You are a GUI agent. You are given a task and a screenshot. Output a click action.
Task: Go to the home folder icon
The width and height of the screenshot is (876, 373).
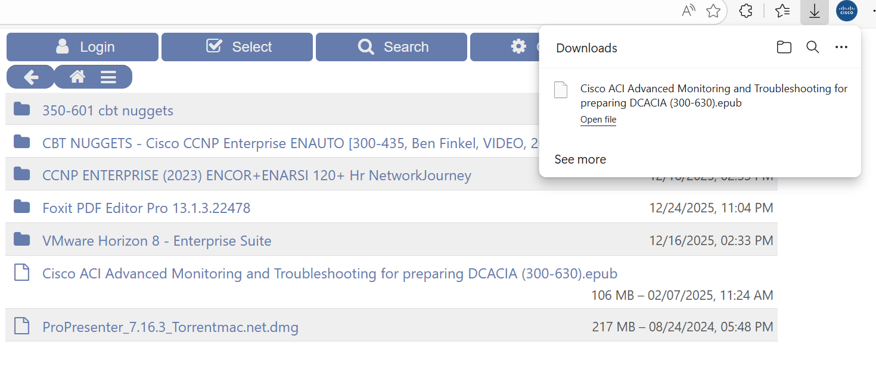tap(77, 77)
